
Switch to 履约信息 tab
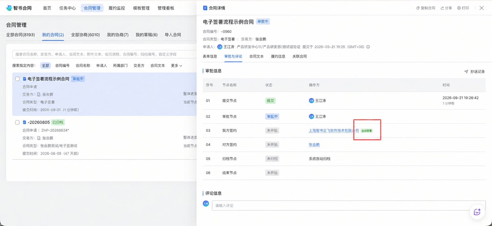pos(278,56)
